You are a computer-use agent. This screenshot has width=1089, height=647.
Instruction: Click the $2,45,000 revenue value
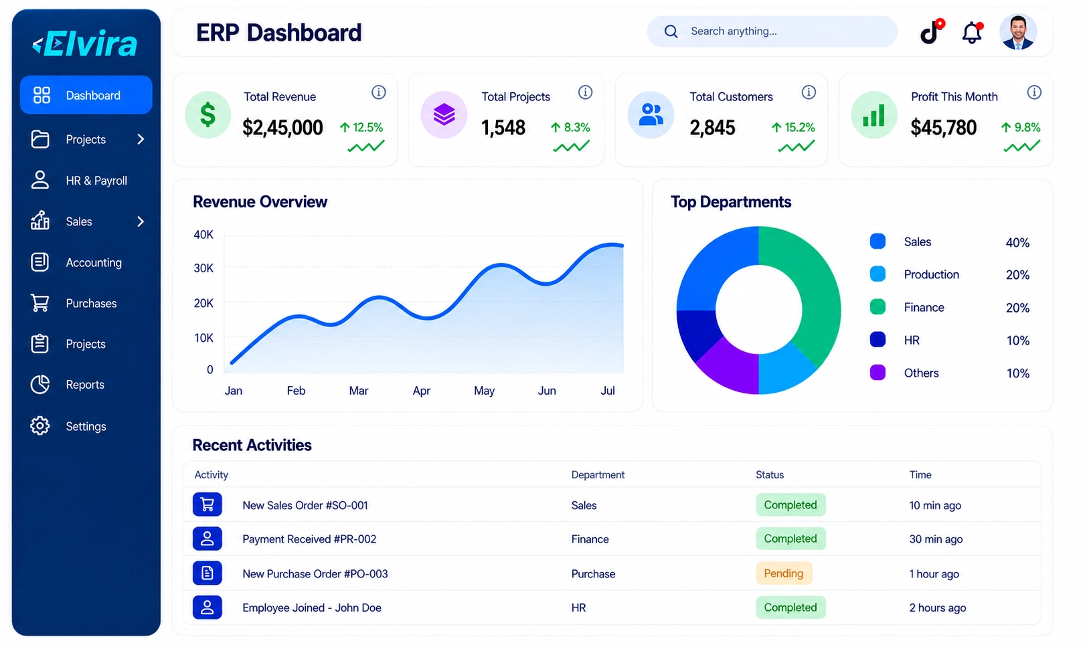[x=282, y=127]
